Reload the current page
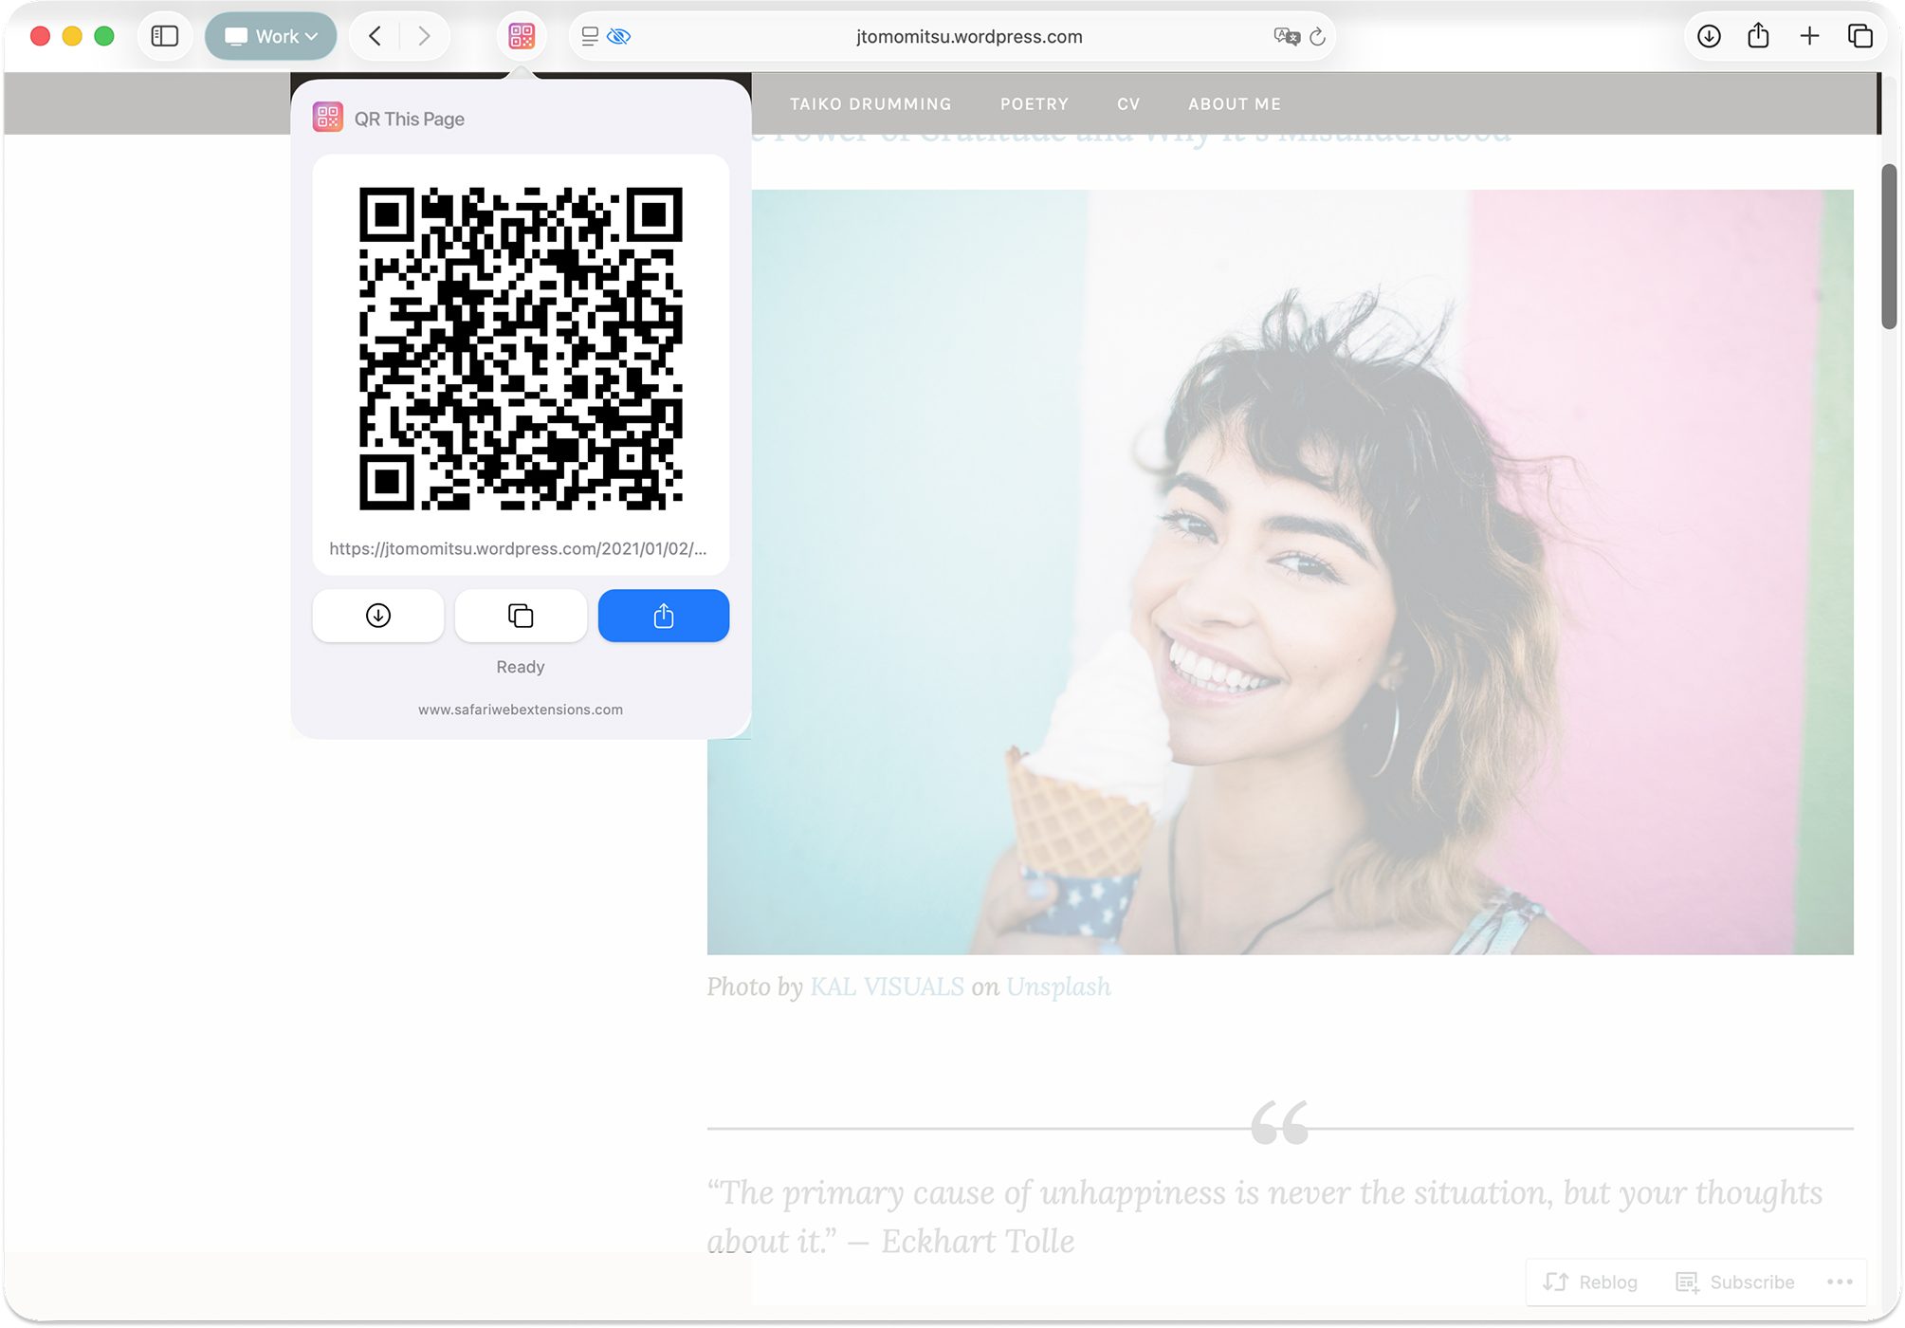The image size is (1905, 1328). point(1317,37)
